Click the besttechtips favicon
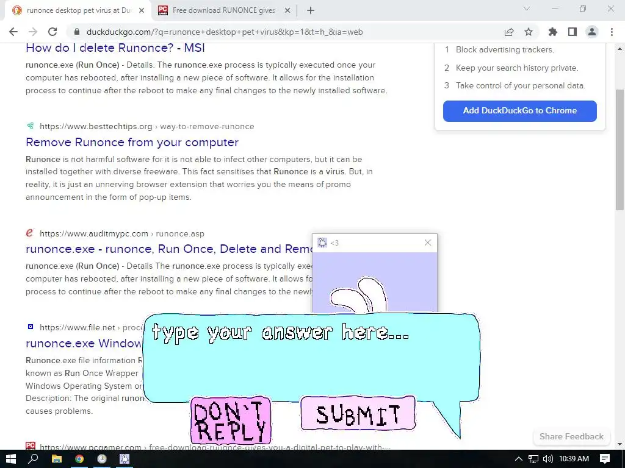625x468 pixels. click(31, 126)
